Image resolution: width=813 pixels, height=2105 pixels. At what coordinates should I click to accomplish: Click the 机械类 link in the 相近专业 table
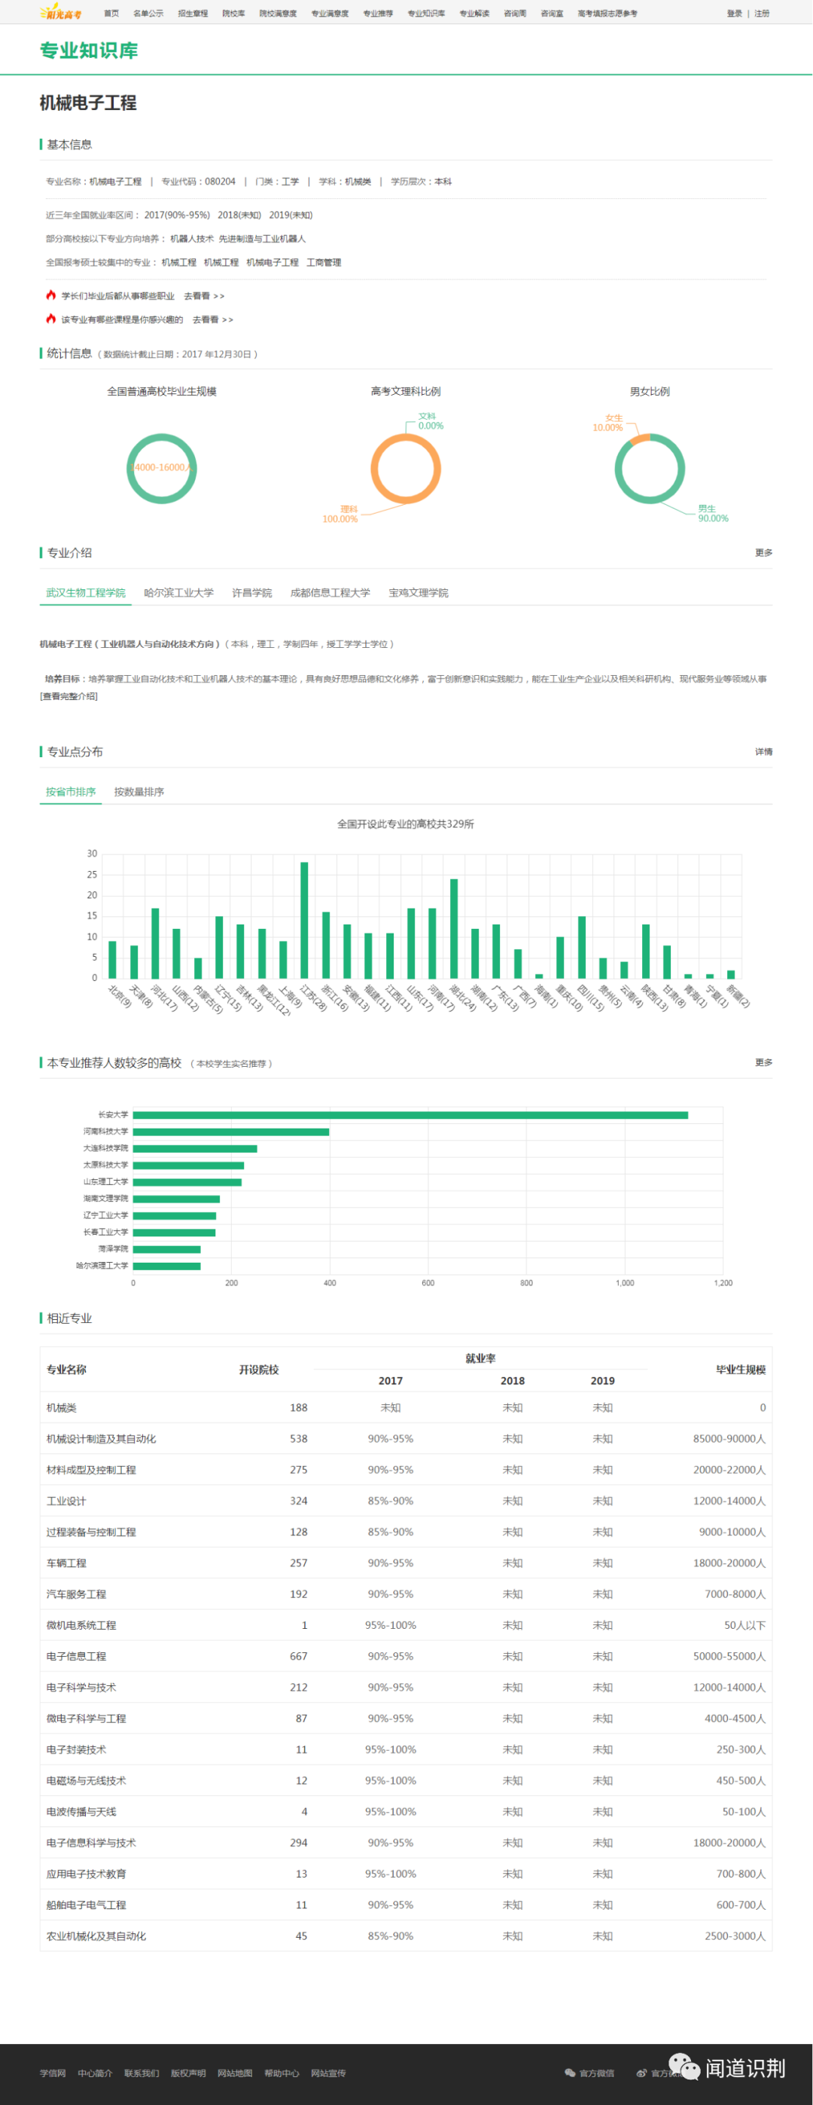(61, 1407)
